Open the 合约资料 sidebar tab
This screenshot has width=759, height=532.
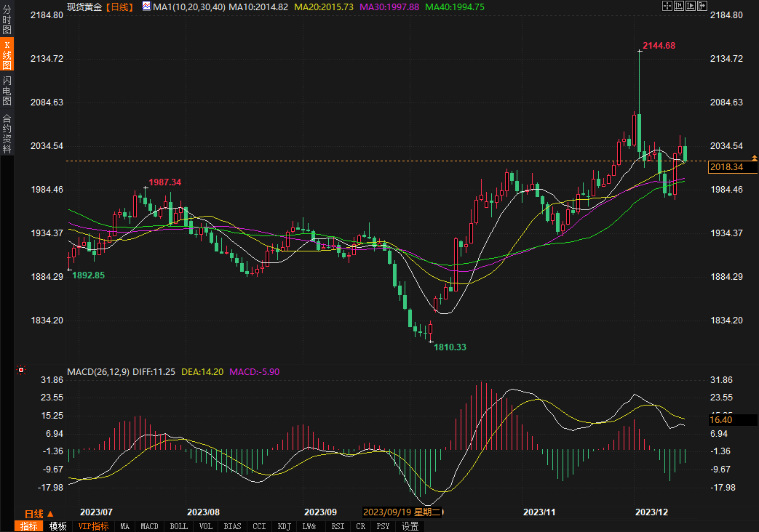pos(7,133)
